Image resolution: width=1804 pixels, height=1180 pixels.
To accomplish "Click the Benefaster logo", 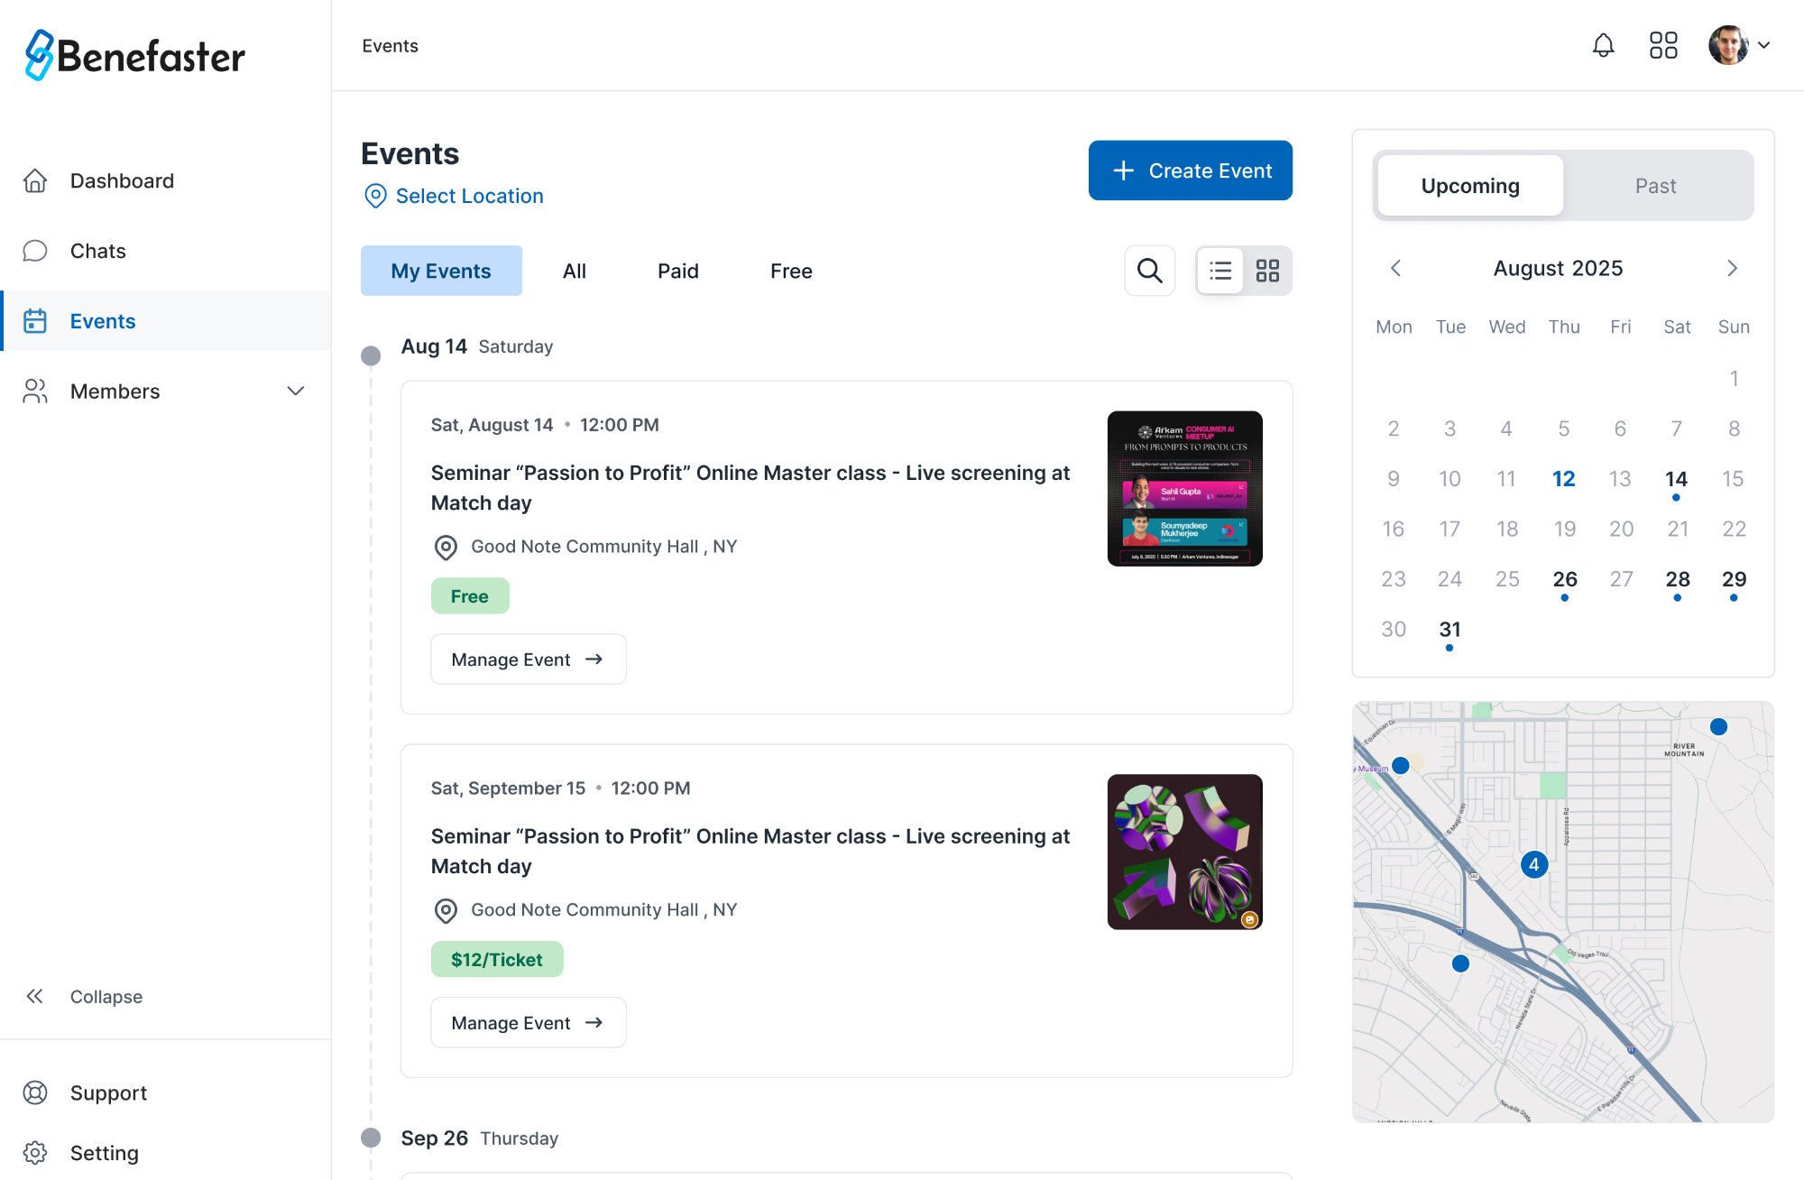I will coord(134,55).
